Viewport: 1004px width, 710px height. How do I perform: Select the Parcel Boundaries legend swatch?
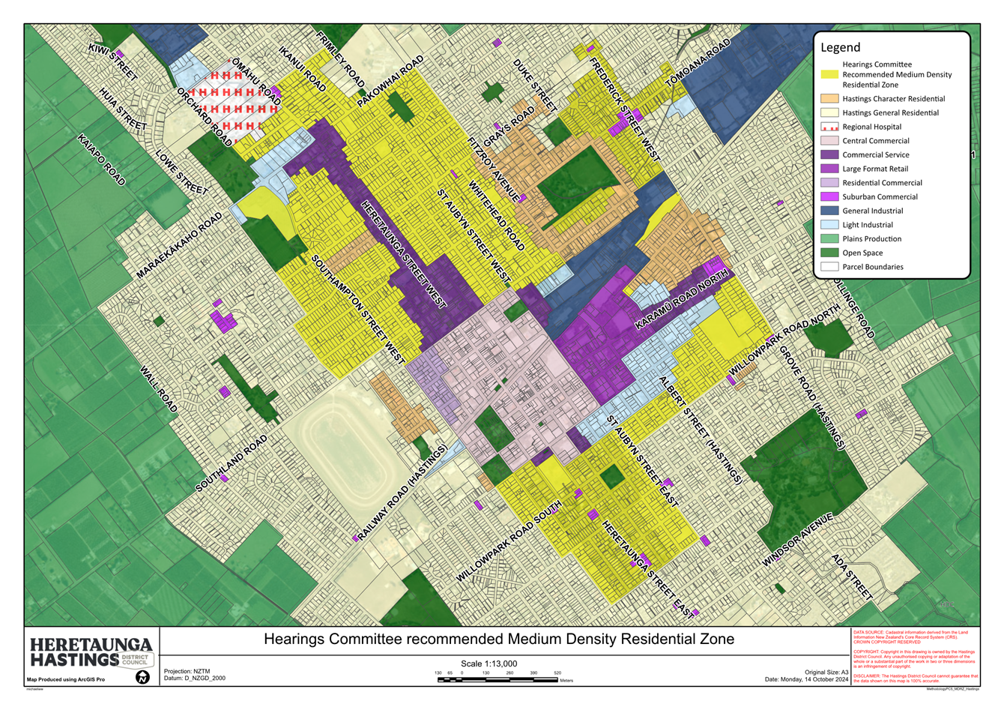pyautogui.click(x=829, y=266)
